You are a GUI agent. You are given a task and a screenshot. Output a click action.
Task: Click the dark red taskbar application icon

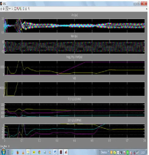pyautogui.click(x=61, y=152)
